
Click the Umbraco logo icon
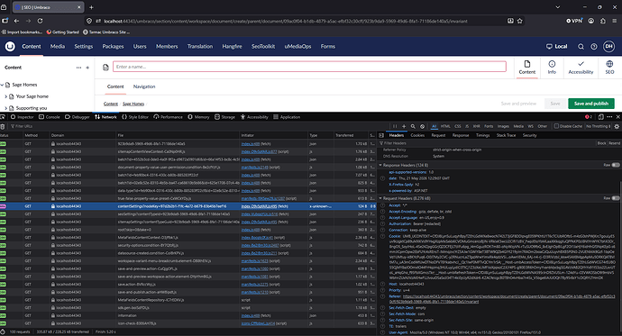tap(10, 46)
